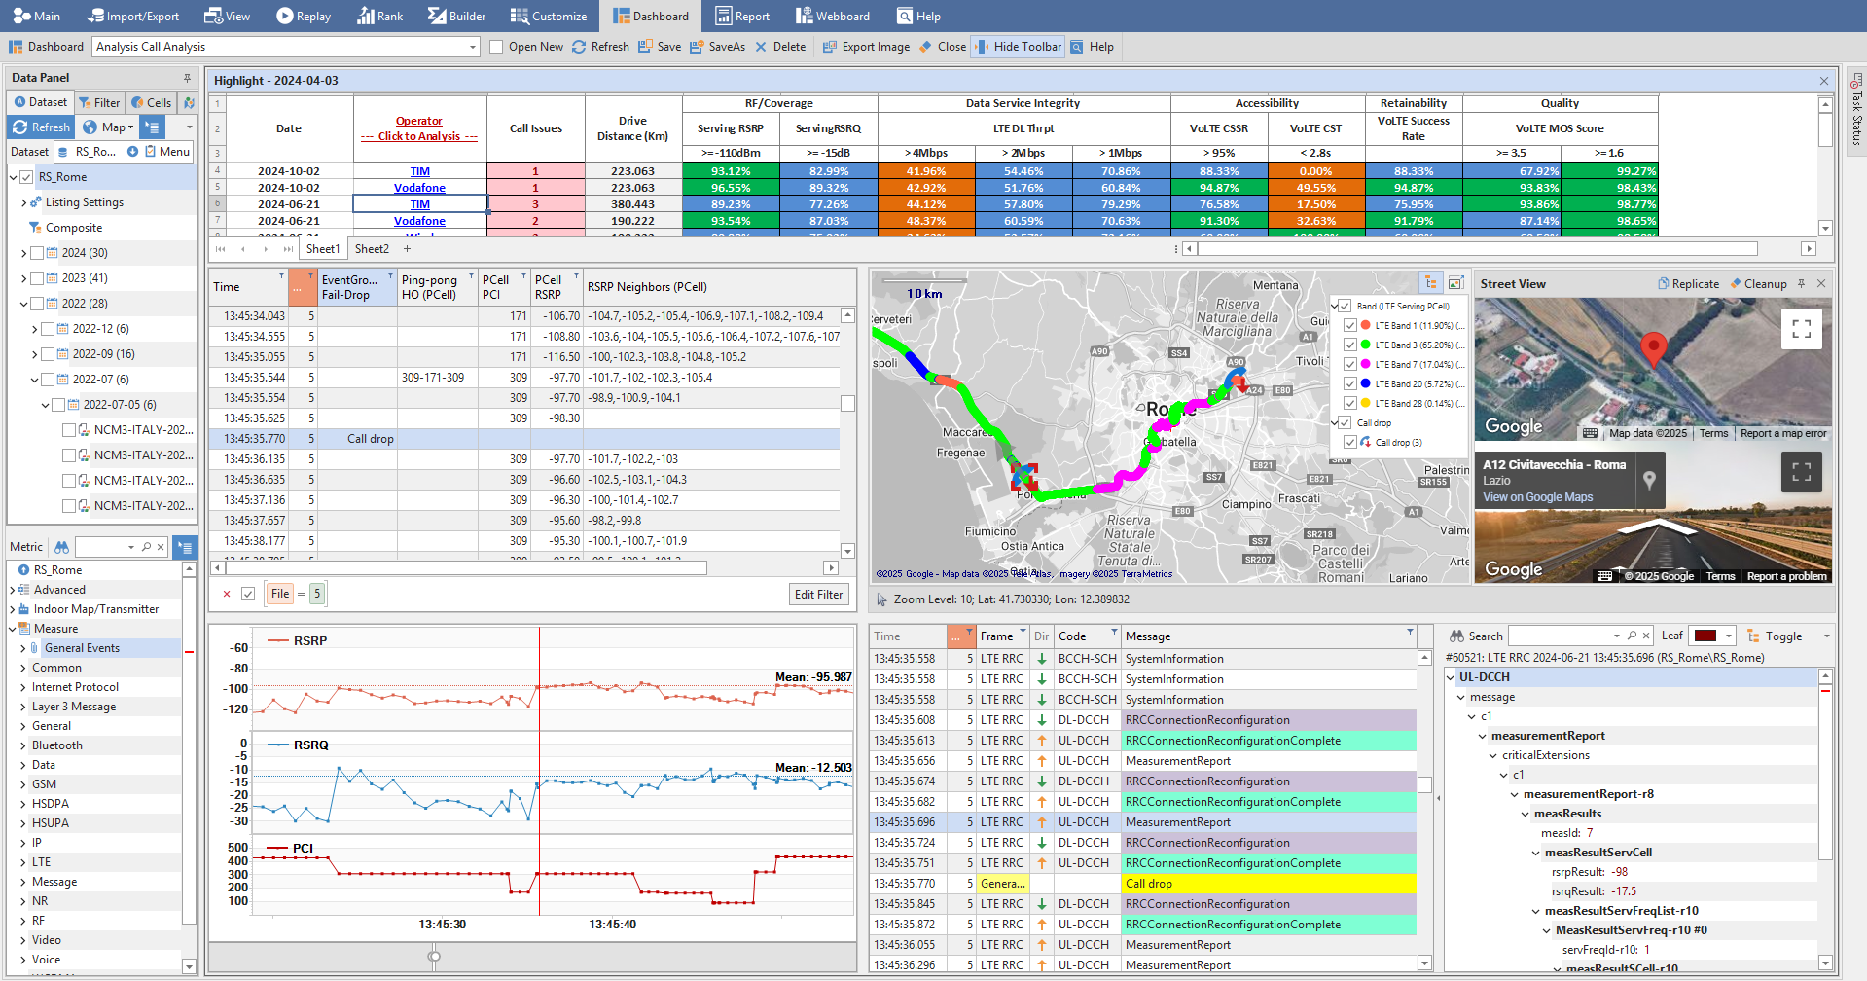1867x981 pixels.
Task: Open the Report menu tab
Action: coord(742,17)
